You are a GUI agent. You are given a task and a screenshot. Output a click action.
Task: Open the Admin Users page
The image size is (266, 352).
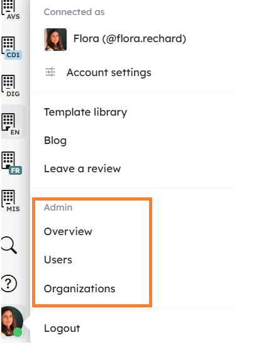(58, 260)
